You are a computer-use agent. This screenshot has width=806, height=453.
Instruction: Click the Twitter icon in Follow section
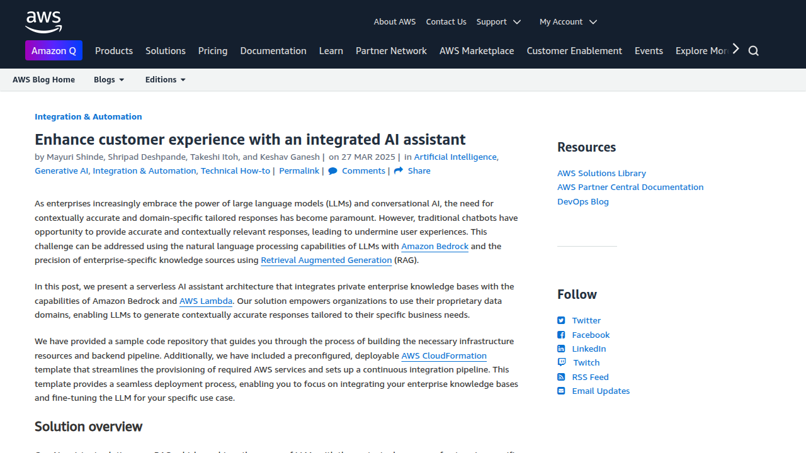tap(561, 320)
